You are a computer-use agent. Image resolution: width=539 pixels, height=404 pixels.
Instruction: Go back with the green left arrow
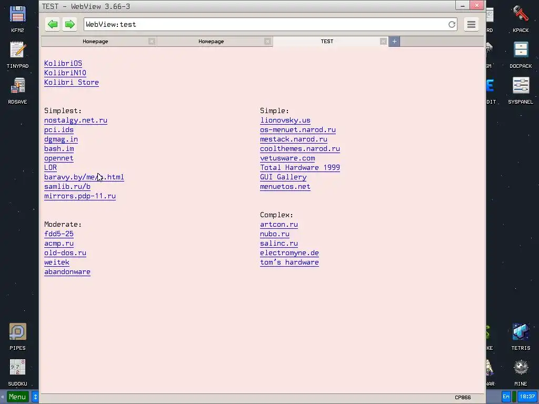coord(53,24)
